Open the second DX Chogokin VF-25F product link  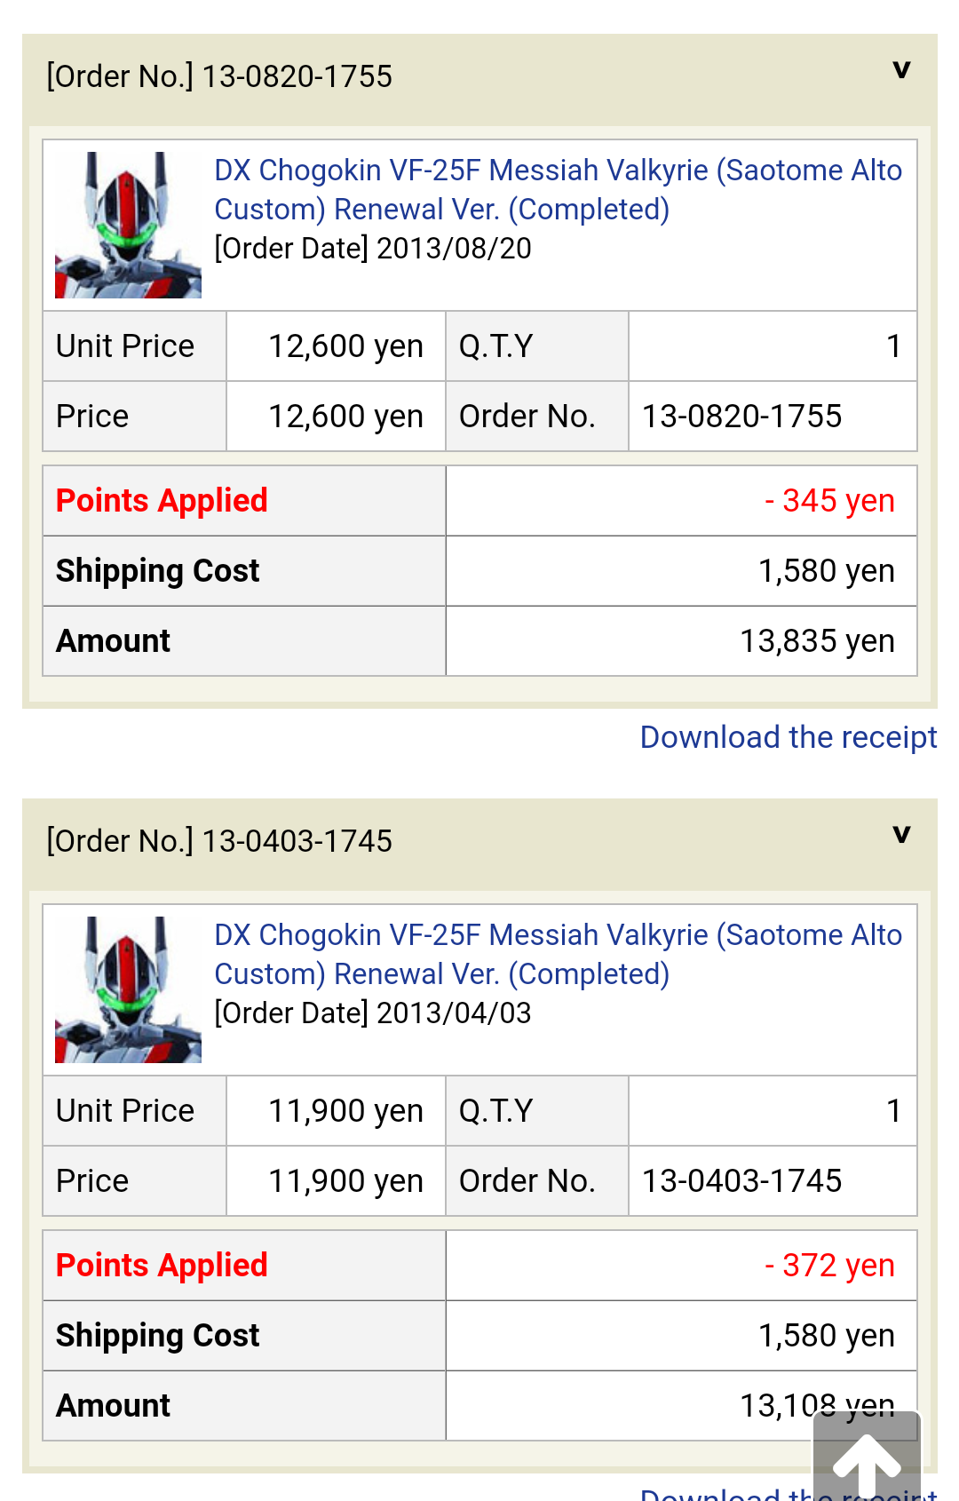(x=558, y=954)
